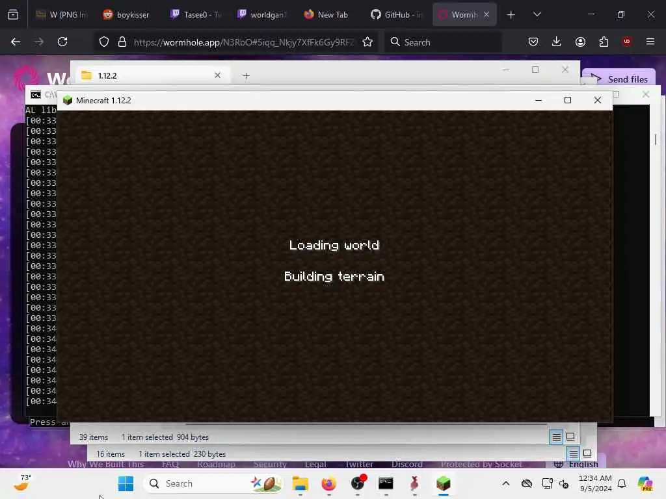Focus the Firefox address bar URL
The width and height of the screenshot is (666, 499).
(x=243, y=42)
